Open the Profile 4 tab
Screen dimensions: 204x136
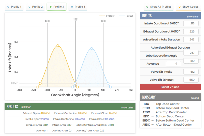tap(78, 7)
